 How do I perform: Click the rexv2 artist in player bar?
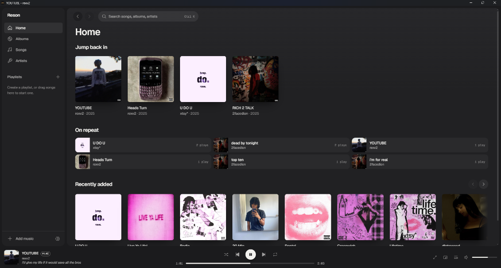point(25,258)
